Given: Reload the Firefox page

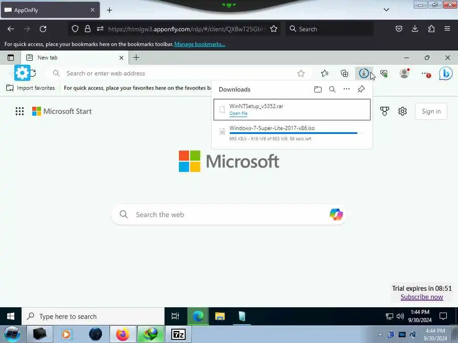Looking at the screenshot, I should tap(43, 29).
